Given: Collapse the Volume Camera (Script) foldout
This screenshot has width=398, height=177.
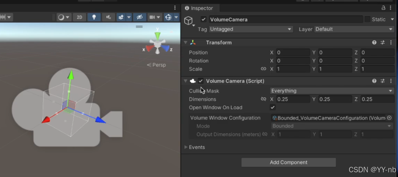Looking at the screenshot, I should pyautogui.click(x=186, y=81).
